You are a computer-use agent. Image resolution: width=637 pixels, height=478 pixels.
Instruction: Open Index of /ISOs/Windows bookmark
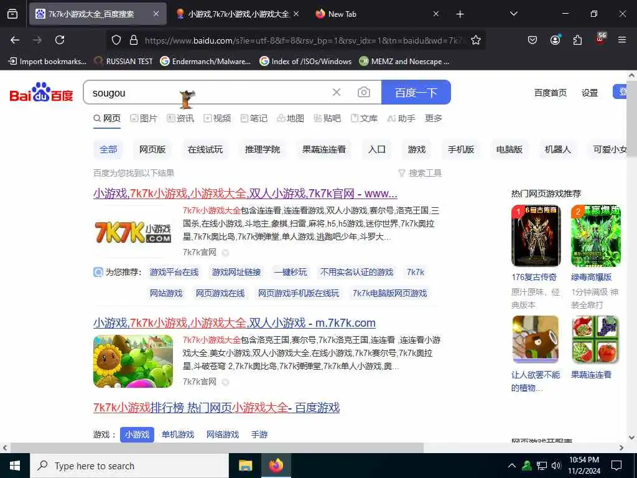click(305, 62)
